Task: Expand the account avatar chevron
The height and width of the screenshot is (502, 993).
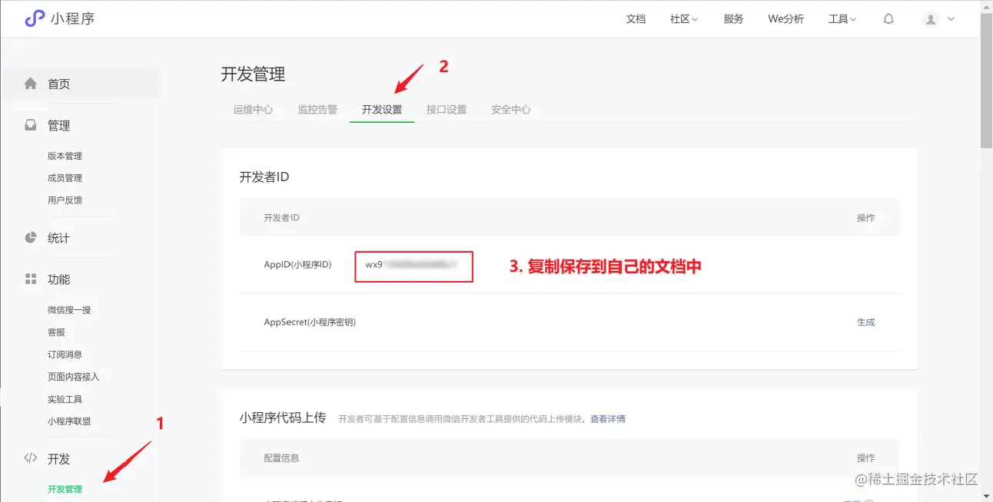Action: [x=951, y=20]
